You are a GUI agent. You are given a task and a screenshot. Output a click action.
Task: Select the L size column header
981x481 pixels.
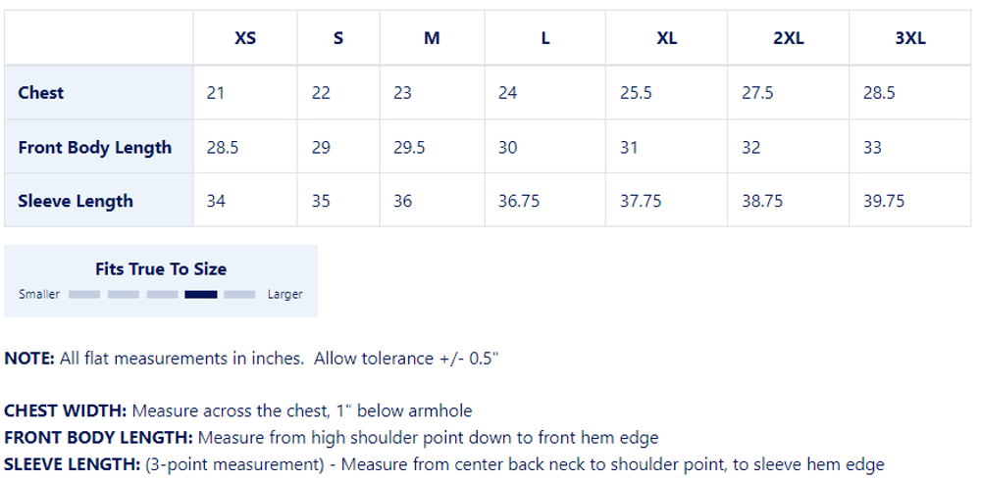tap(545, 39)
